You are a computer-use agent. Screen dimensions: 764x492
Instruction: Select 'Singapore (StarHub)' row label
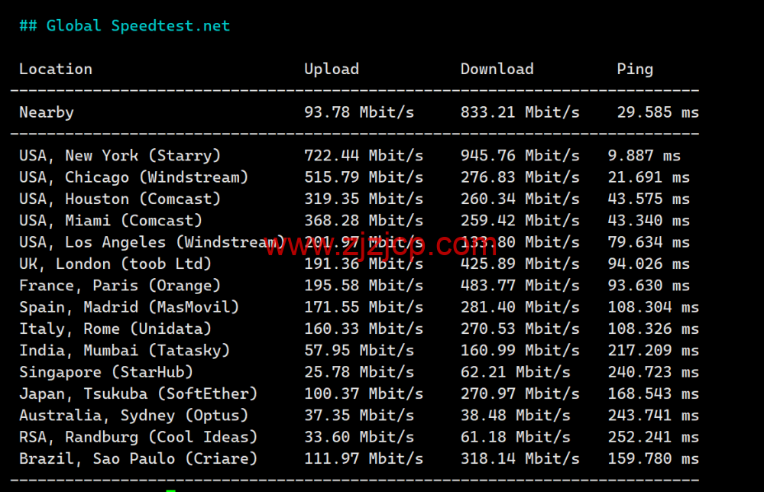(x=106, y=373)
